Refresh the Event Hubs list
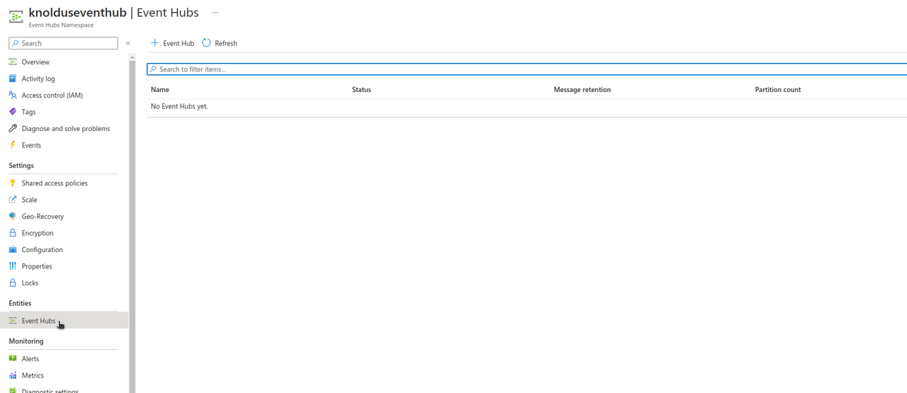The image size is (907, 393). 220,43
